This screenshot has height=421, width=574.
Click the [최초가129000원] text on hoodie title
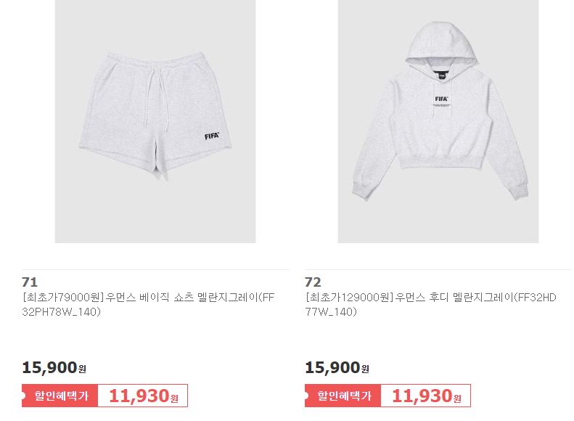pos(349,298)
